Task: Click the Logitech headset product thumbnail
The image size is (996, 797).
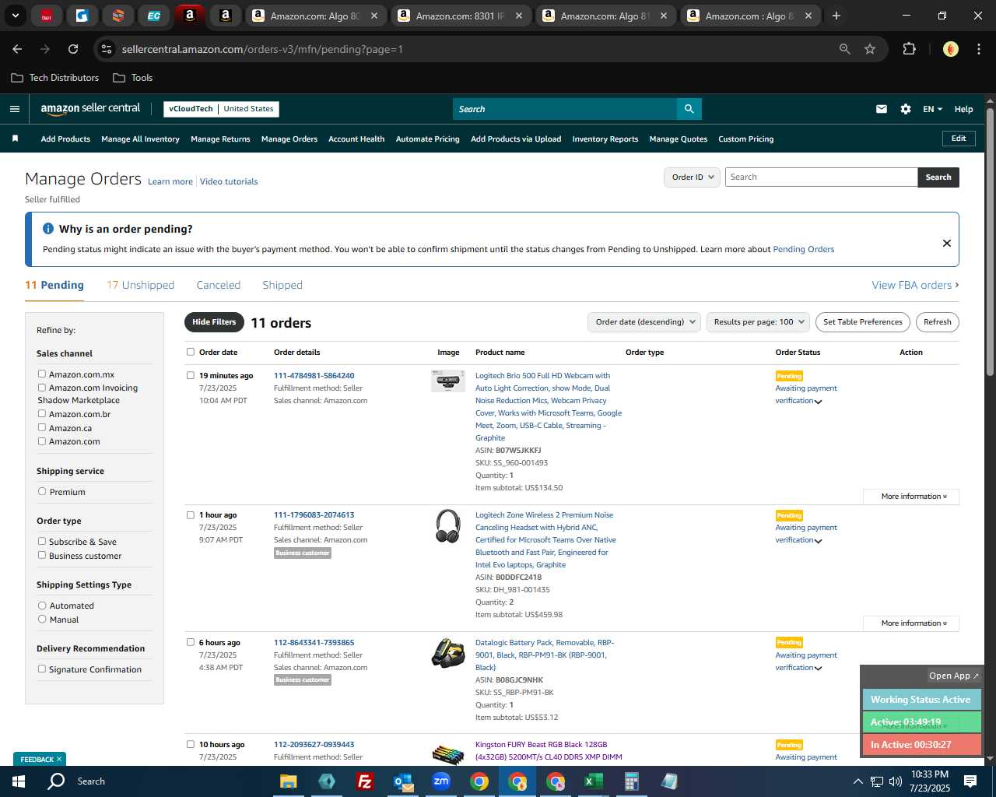Action: tap(447, 525)
